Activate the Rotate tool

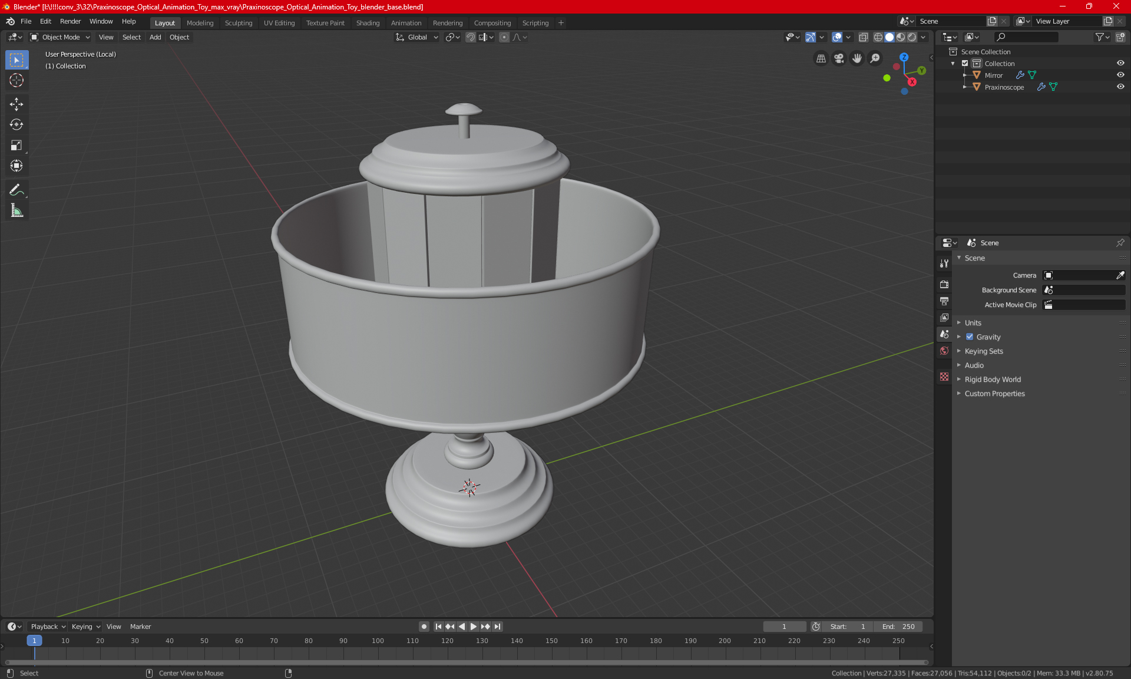(x=16, y=125)
